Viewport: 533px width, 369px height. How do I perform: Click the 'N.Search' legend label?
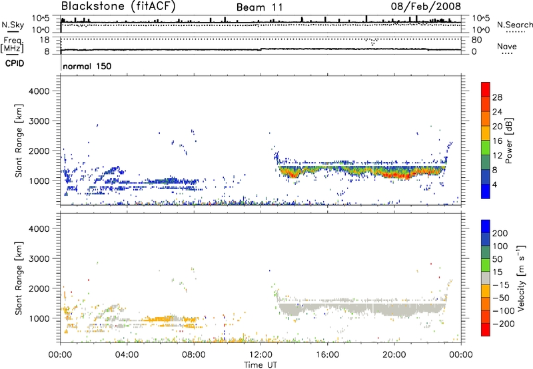click(514, 25)
